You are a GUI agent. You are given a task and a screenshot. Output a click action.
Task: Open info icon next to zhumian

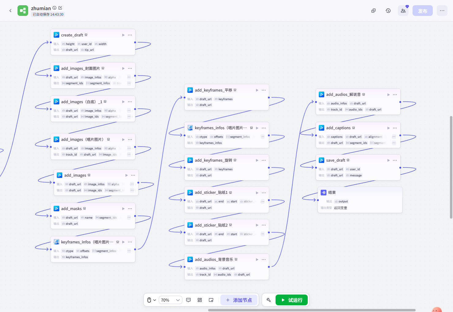pos(55,8)
